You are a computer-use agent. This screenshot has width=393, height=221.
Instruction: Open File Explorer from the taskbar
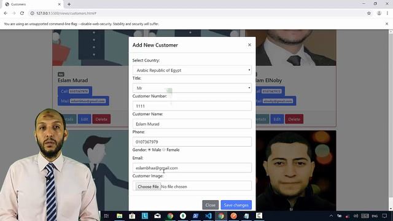coord(120,215)
